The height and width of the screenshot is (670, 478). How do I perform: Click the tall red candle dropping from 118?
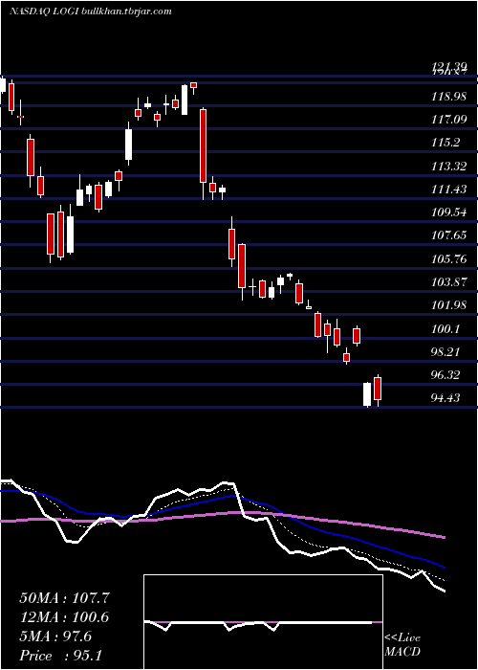click(x=203, y=145)
